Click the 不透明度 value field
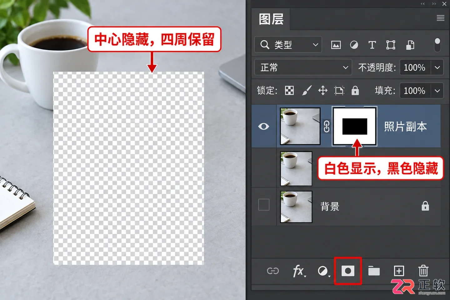 (415, 67)
